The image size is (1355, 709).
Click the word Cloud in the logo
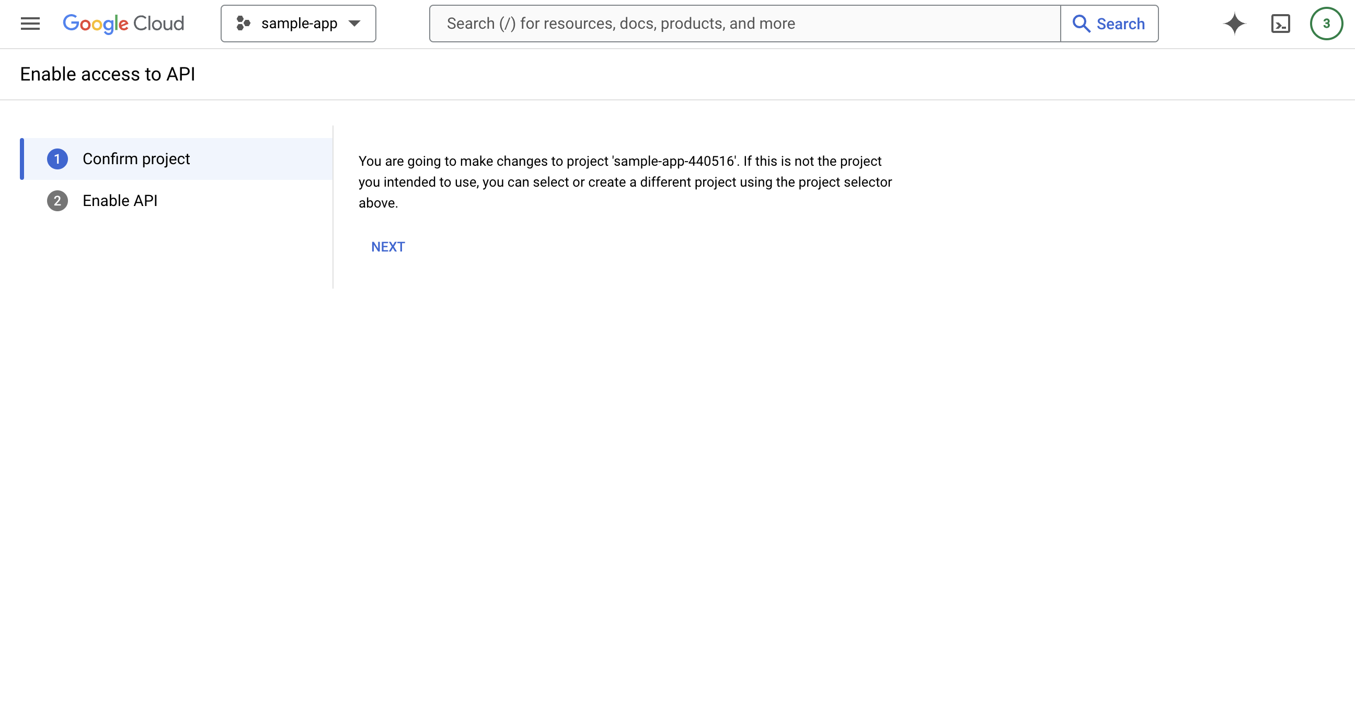pos(158,24)
